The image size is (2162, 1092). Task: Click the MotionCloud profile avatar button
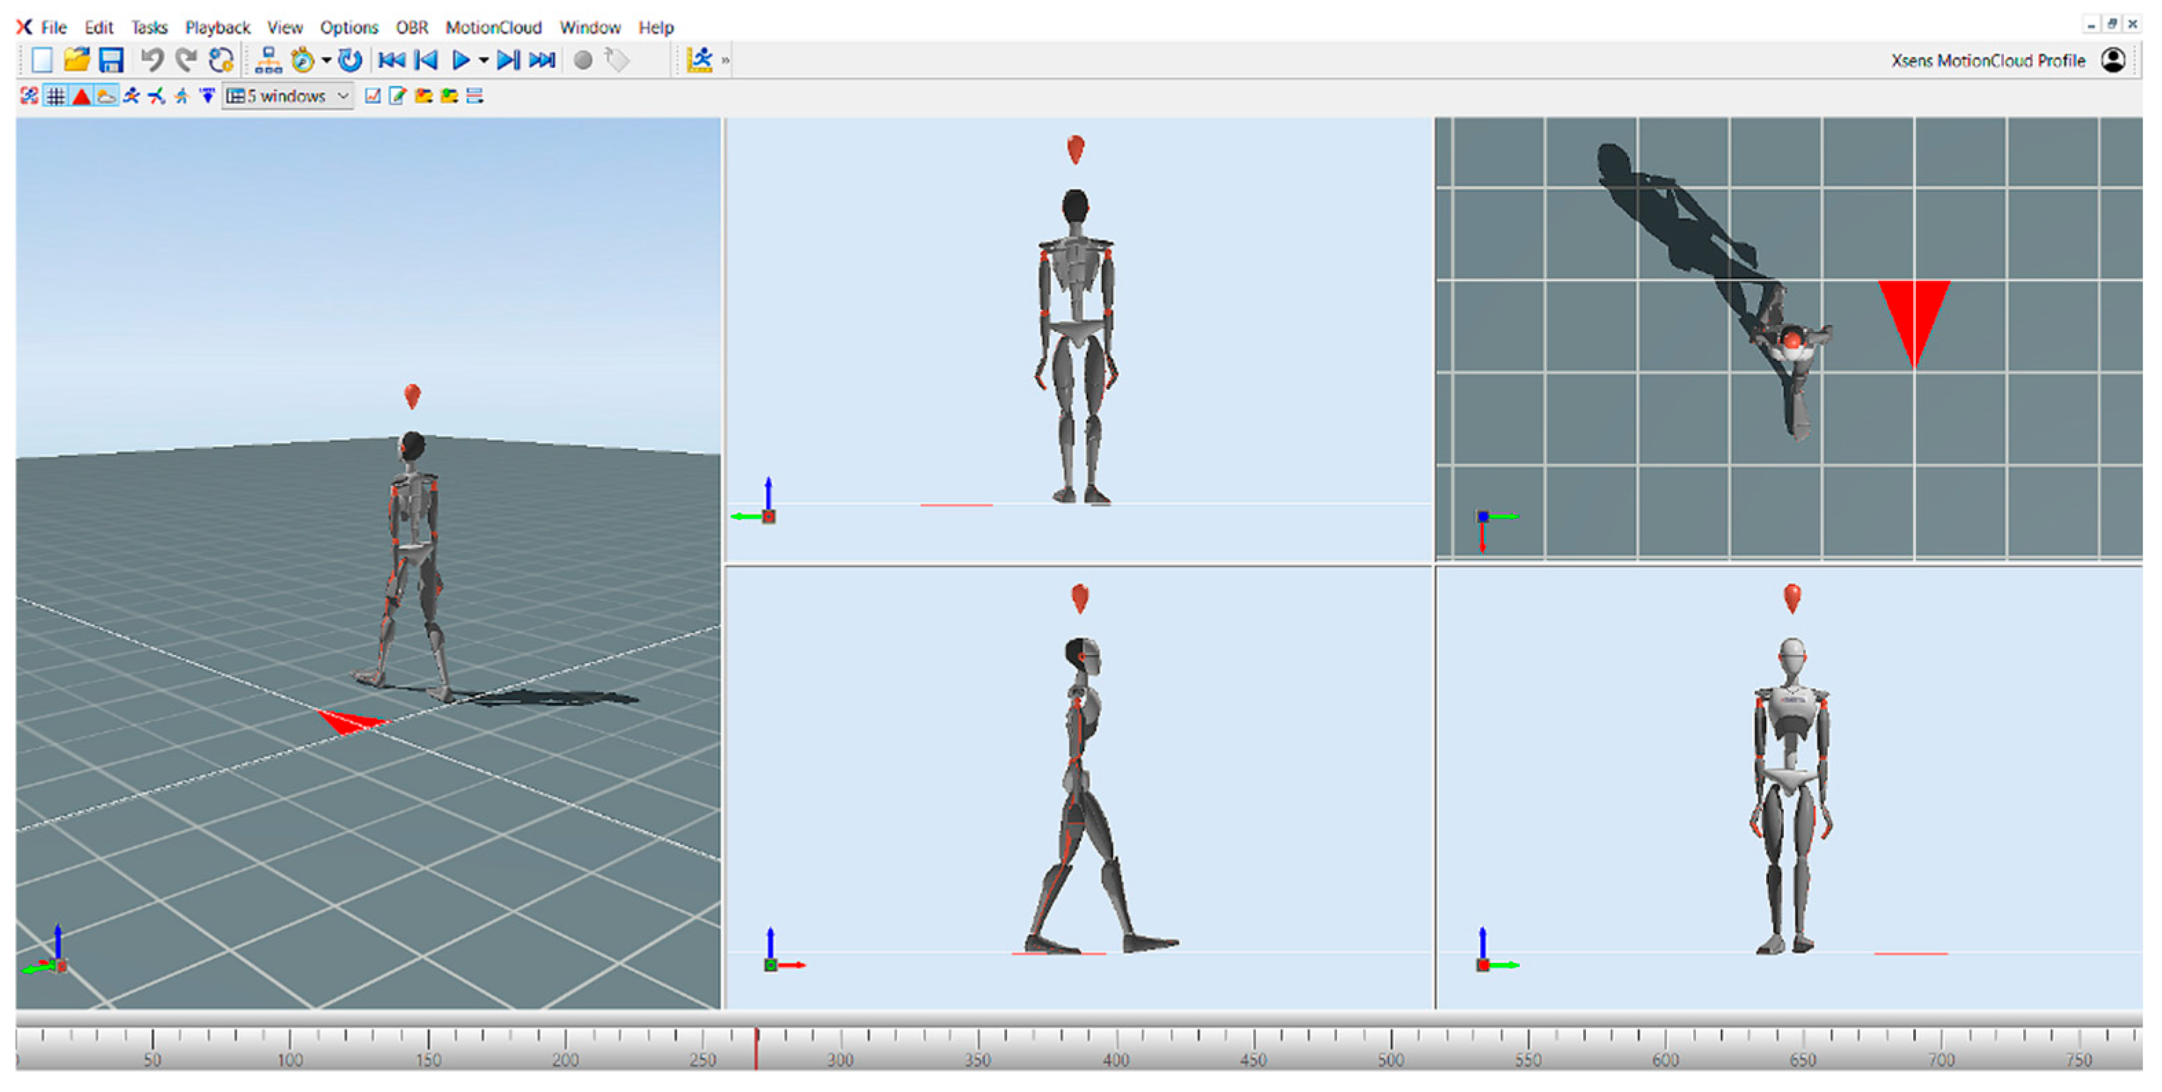point(2113,60)
